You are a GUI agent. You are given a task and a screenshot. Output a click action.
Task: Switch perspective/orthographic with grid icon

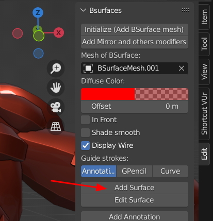point(56,127)
